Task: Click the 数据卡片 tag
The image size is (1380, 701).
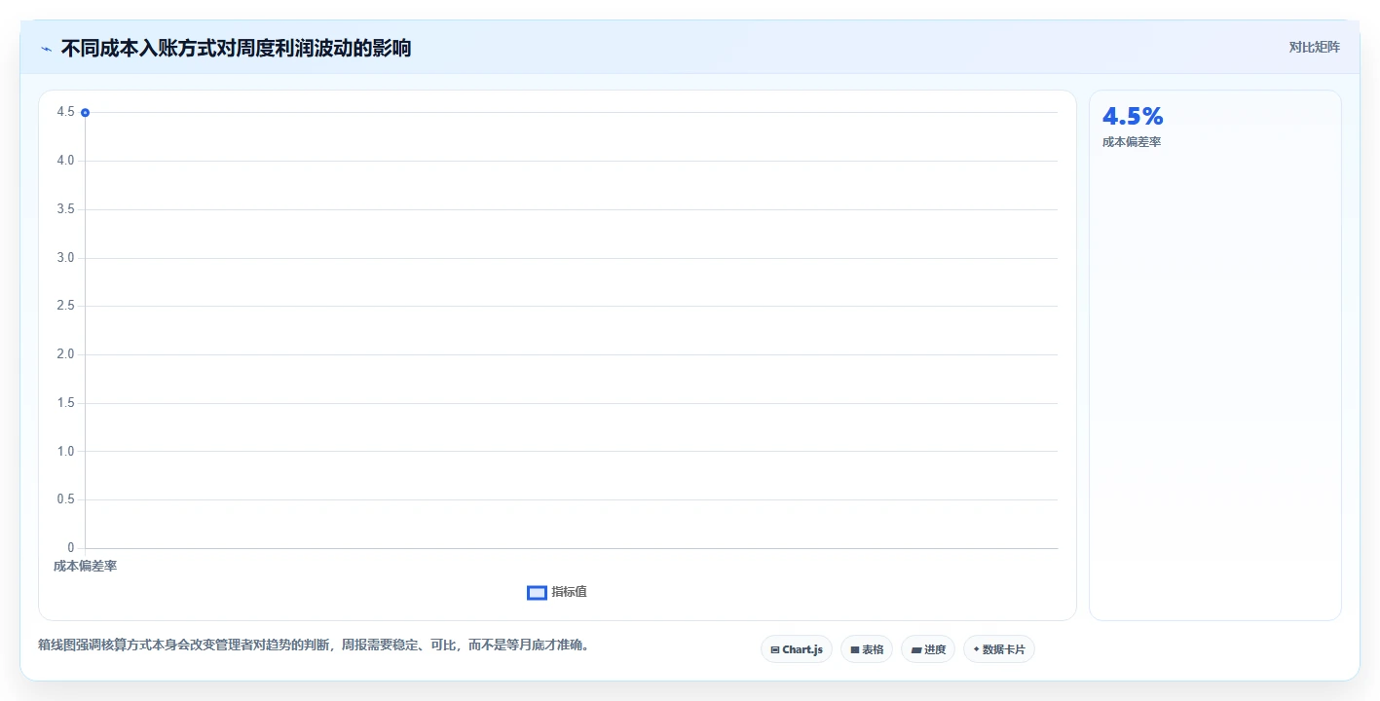Action: coord(999,649)
